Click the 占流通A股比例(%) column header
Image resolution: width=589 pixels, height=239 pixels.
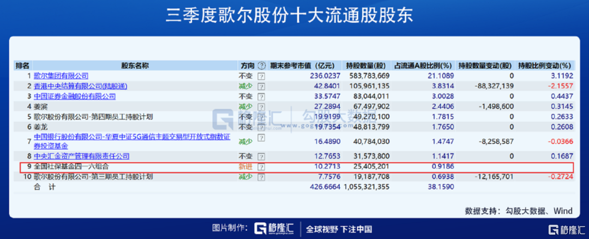(423, 66)
